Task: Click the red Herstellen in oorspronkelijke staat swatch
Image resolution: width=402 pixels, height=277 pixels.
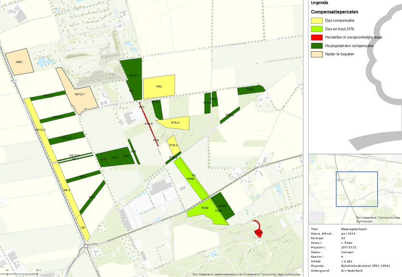Action: click(x=317, y=38)
